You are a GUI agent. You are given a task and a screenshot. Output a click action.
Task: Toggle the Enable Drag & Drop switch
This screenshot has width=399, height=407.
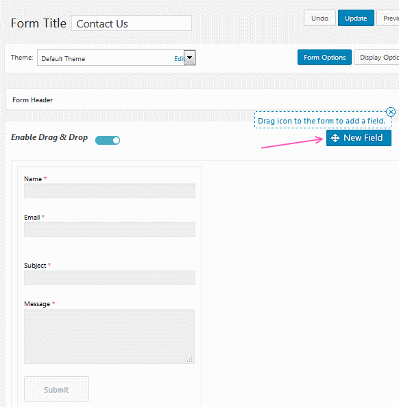[x=108, y=141]
